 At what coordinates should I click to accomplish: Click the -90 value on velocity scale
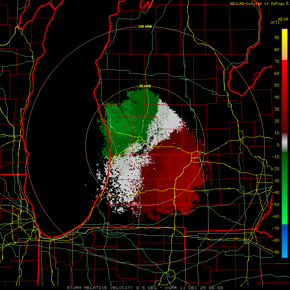point(275,252)
